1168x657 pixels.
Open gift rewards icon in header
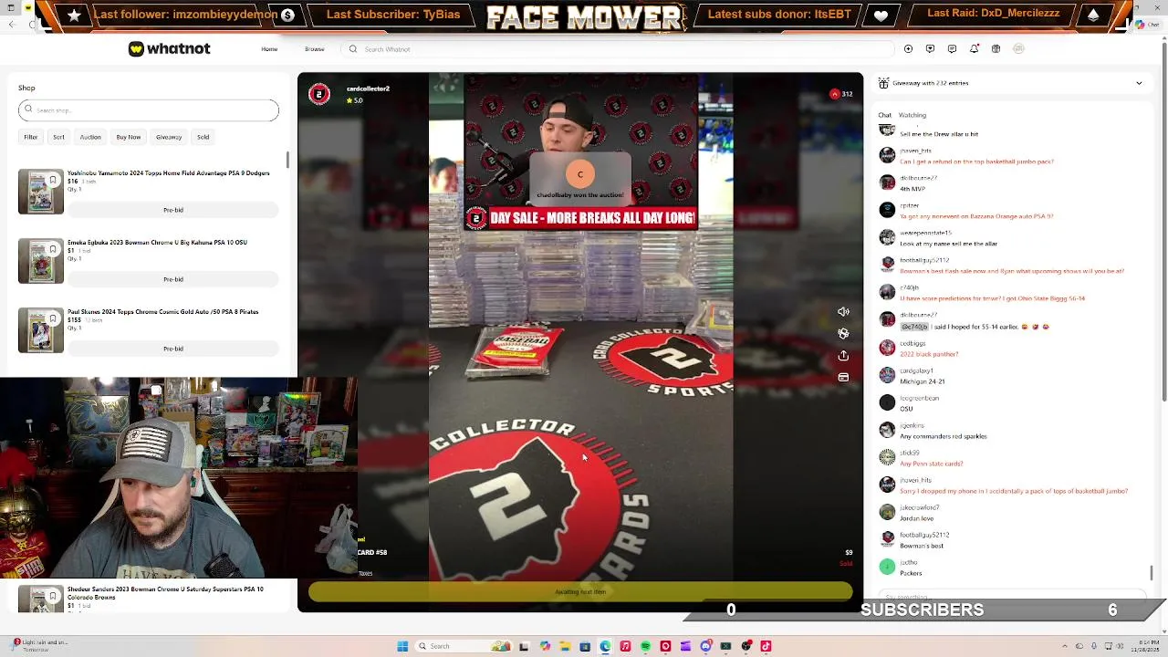click(996, 48)
